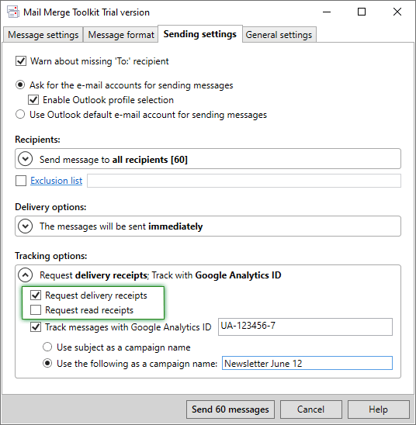Collapse the Tracking options chevron
Viewport: 416px width, 425px height.
coord(25,275)
